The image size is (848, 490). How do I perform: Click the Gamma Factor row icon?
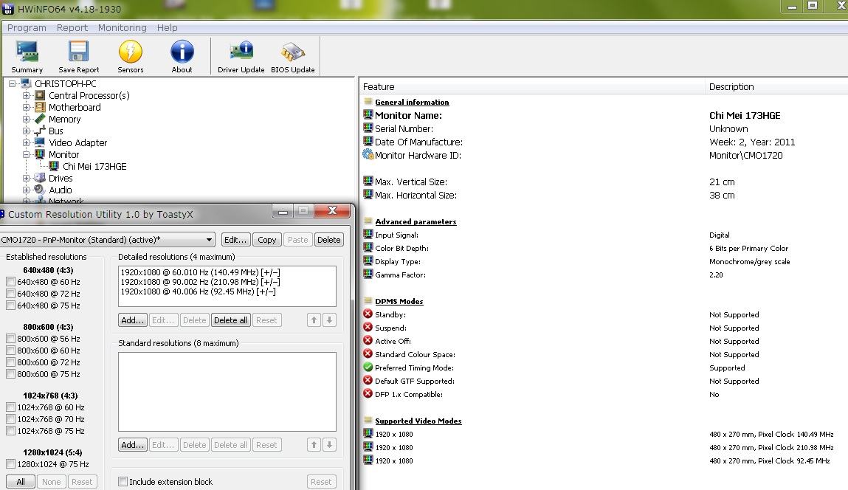click(x=368, y=275)
